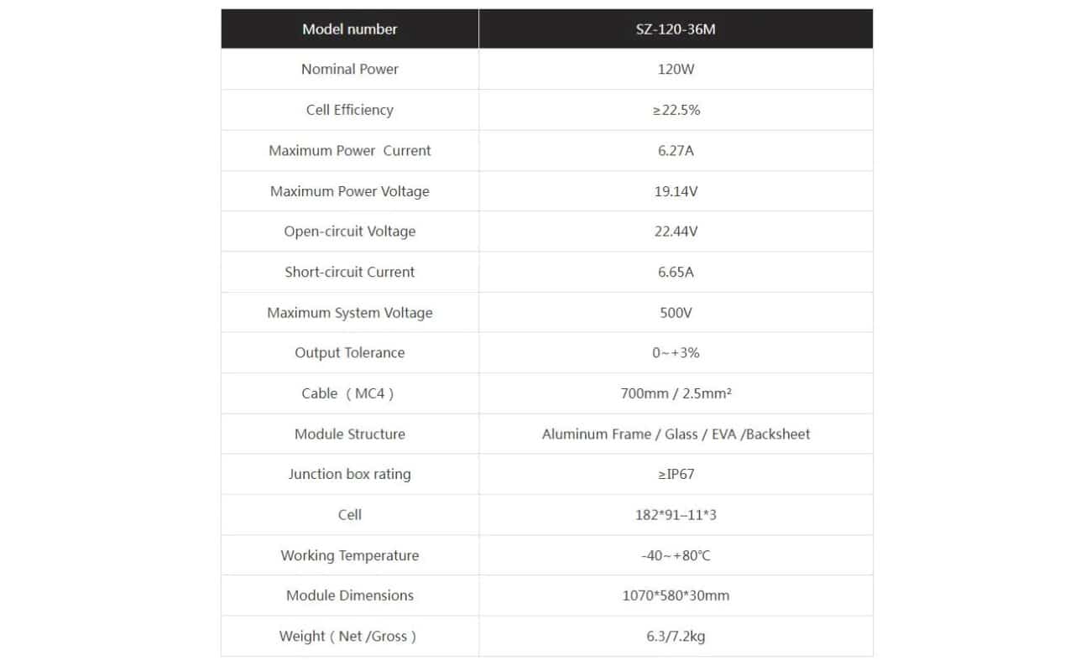Select the 120W value cell
Image resolution: width=1091 pixels, height=671 pixels.
point(676,69)
